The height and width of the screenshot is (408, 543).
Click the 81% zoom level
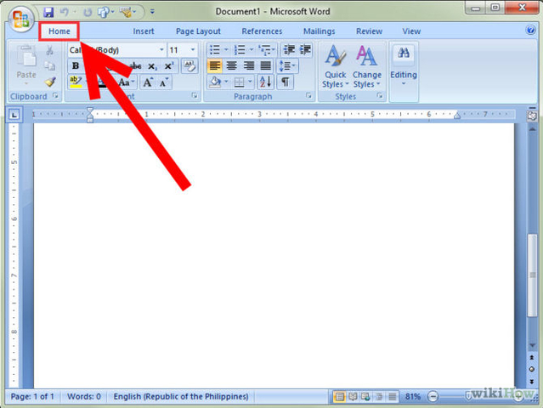[x=412, y=397]
